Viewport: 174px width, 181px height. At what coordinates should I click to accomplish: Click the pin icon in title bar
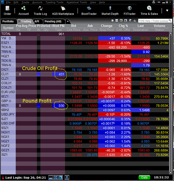click(x=158, y=2)
